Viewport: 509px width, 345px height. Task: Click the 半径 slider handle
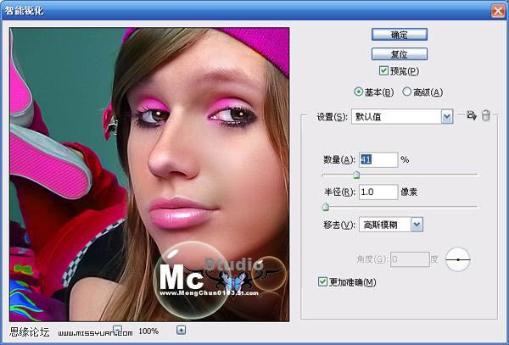click(325, 206)
